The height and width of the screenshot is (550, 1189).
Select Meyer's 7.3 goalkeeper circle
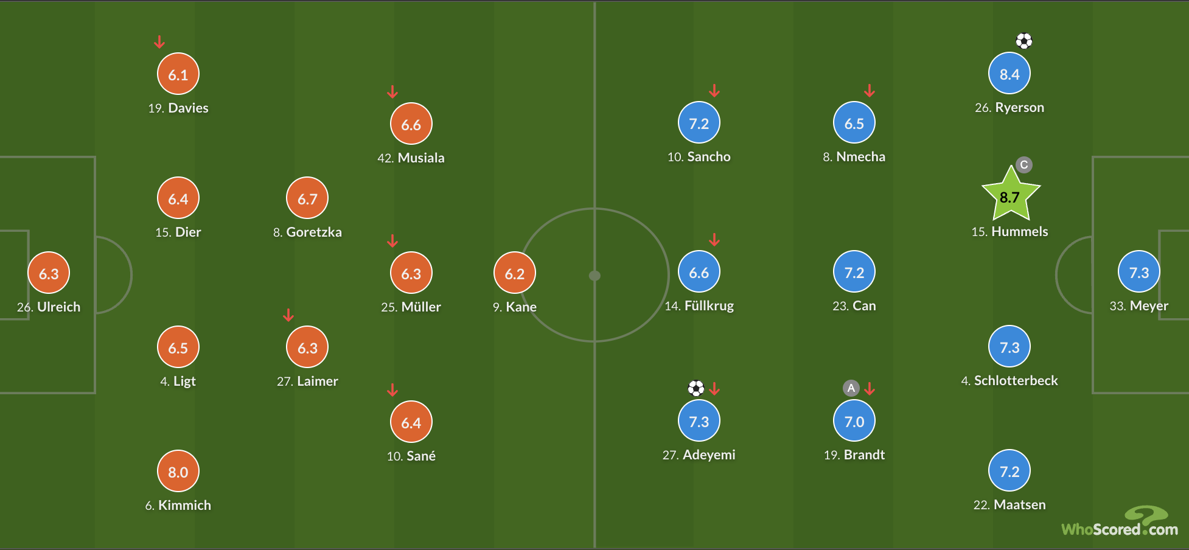pos(1139,271)
